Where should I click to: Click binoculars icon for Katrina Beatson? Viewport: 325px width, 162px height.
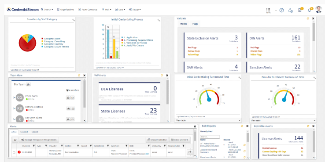68,108
